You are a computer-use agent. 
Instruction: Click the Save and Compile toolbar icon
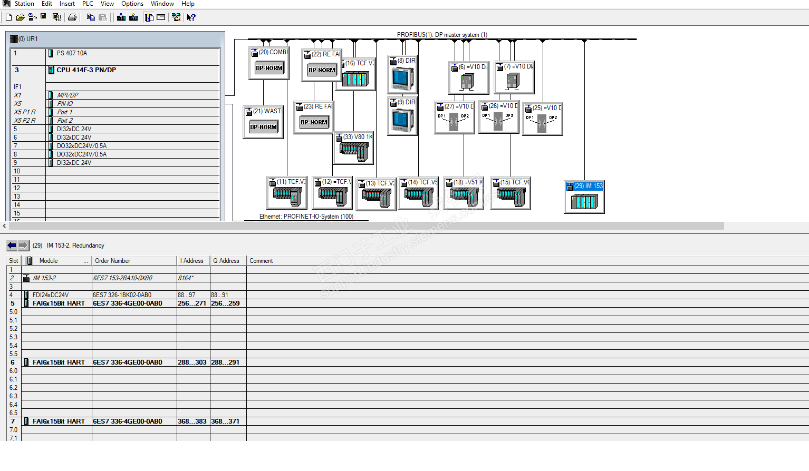pyautogui.click(x=56, y=17)
